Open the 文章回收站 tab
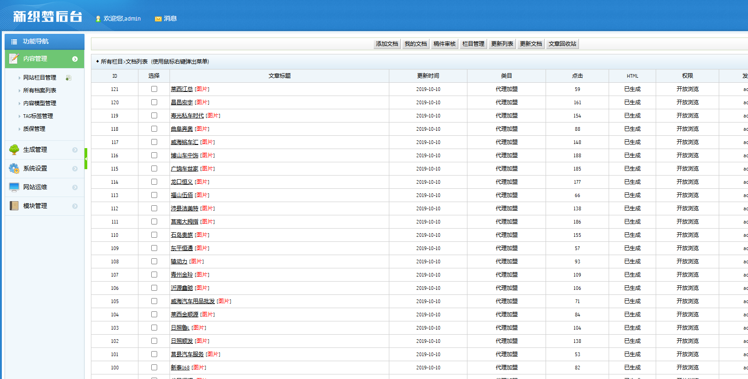The width and height of the screenshot is (748, 379). [x=562, y=44]
